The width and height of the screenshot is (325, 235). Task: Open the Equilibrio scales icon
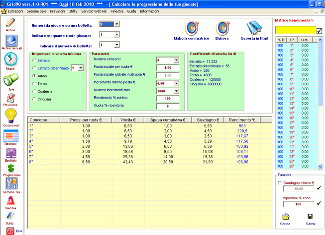pos(11,153)
